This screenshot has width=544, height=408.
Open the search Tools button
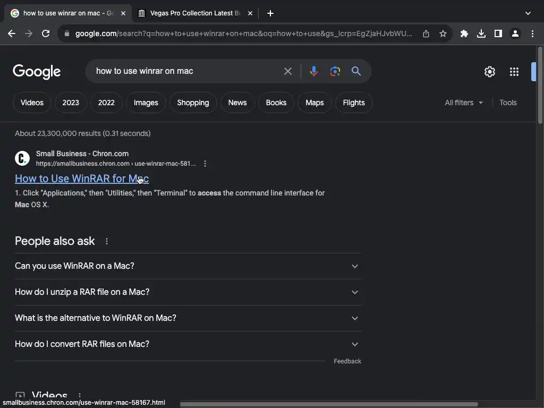pos(508,103)
